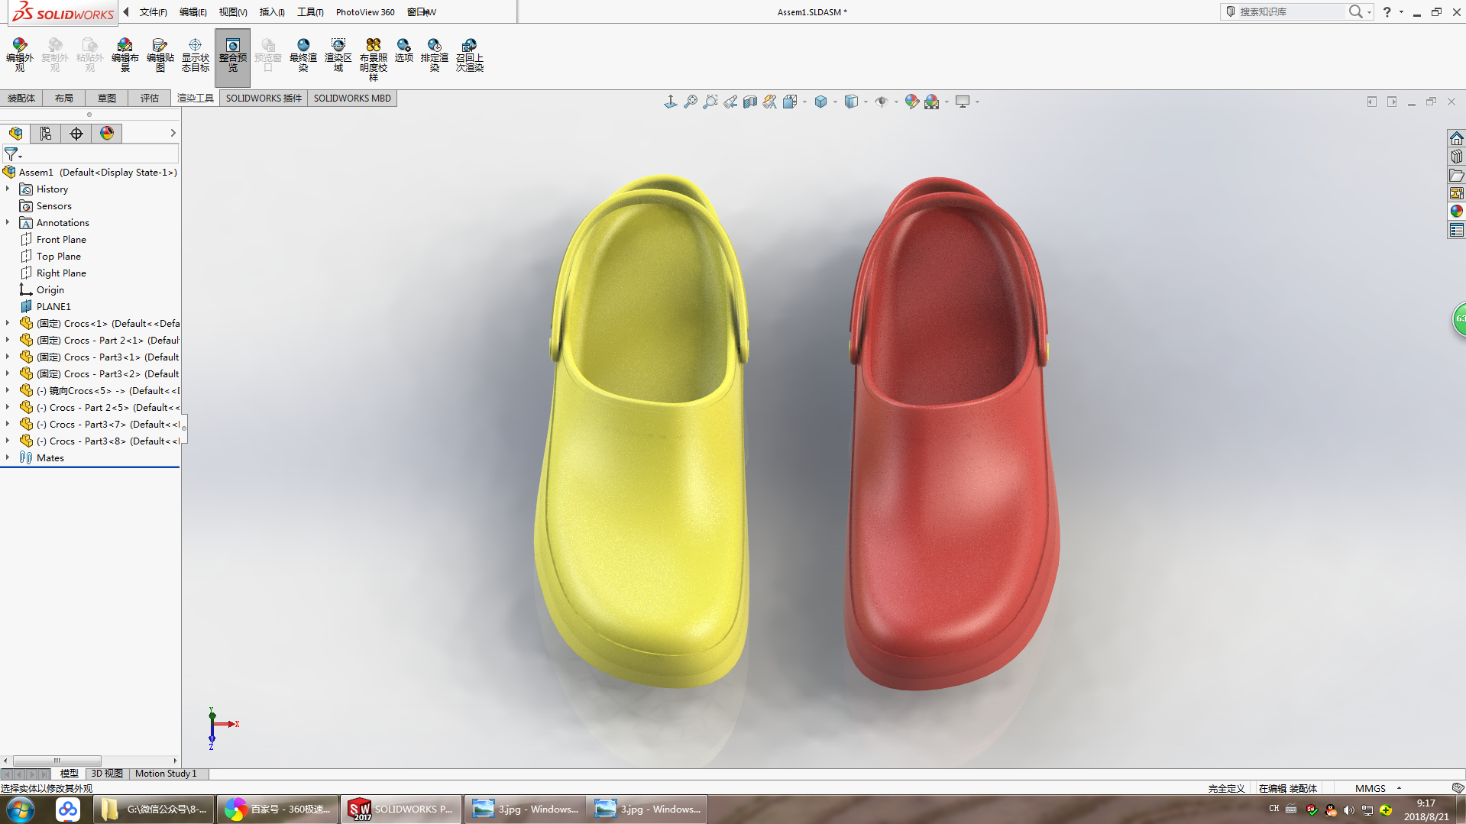This screenshot has width=1466, height=824.
Task: Toggle the Integrated Preview (整合预览) button
Action: click(233, 57)
